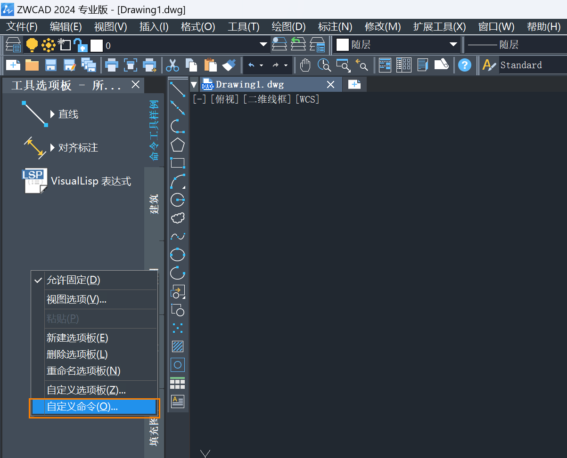
Task: Choose 新建选项板(E) in context menu
Action: pyautogui.click(x=94, y=338)
